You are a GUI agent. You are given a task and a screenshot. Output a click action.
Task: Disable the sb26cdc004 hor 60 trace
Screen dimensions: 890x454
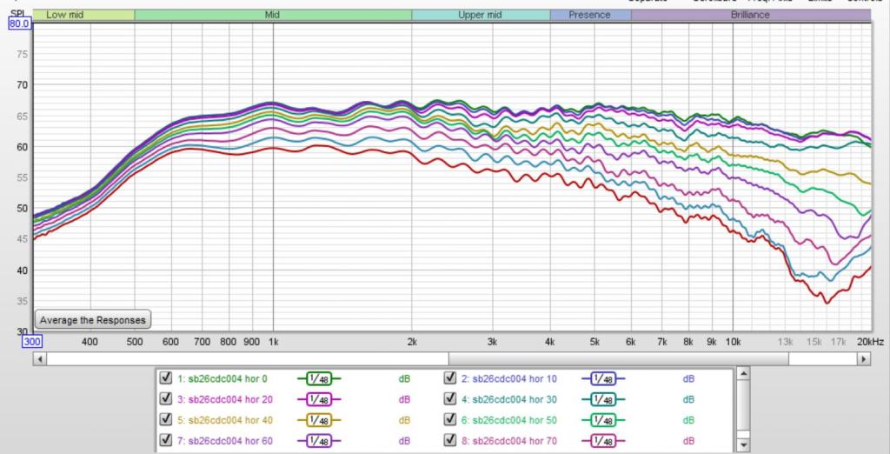pos(166,440)
